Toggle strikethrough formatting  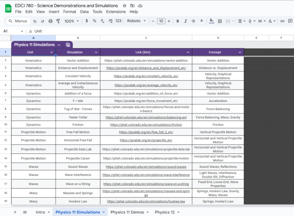click(193, 21)
